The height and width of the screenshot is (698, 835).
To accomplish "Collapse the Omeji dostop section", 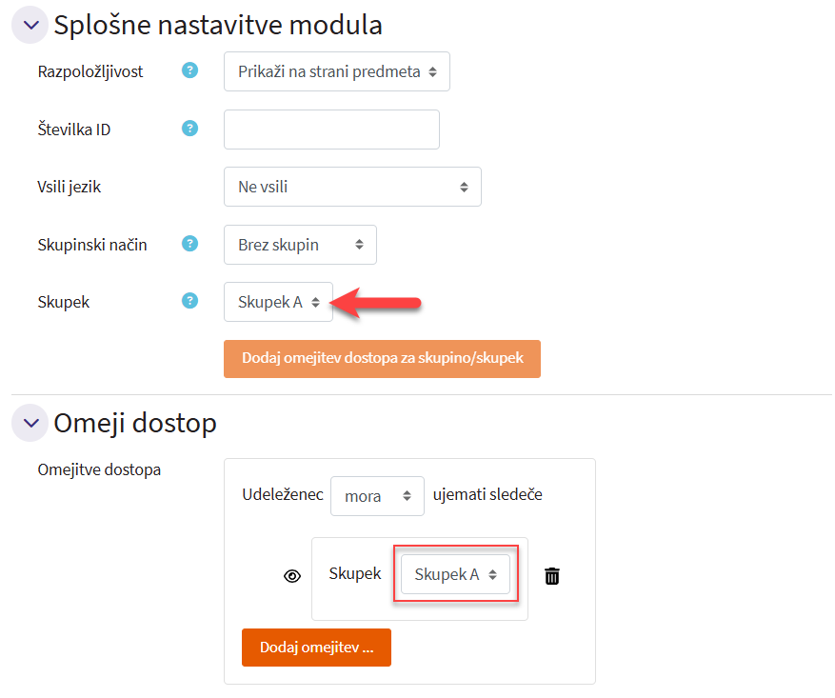I will (x=30, y=422).
